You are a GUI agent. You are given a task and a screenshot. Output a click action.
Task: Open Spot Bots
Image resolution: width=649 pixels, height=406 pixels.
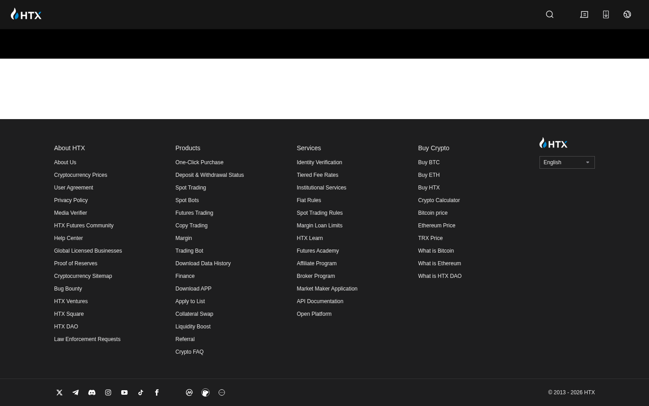[187, 200]
